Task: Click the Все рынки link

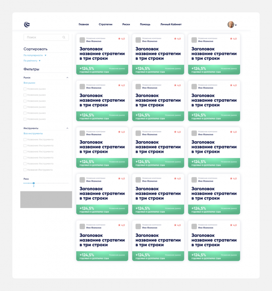Action: [x=29, y=83]
